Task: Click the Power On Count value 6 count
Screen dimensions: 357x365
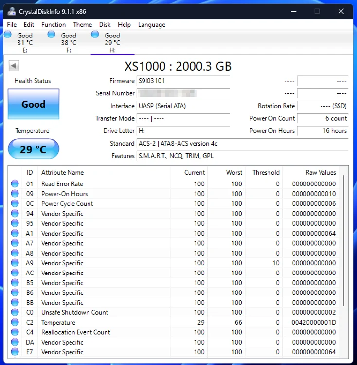Action: pos(323,118)
